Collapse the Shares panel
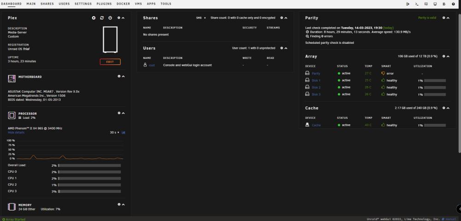The height and width of the screenshot is (221, 461). coord(286,18)
